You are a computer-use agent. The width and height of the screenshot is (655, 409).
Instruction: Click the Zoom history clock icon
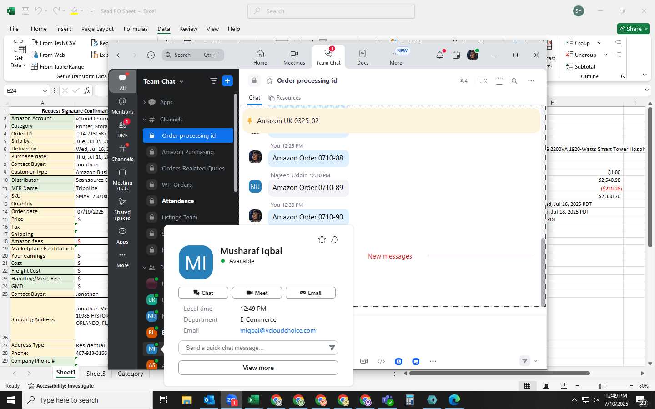pyautogui.click(x=151, y=55)
